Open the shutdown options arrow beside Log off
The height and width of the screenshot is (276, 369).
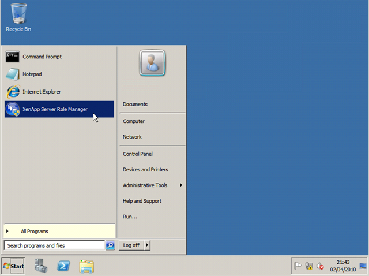click(147, 245)
